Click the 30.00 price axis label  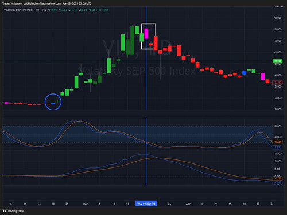[278, 87]
